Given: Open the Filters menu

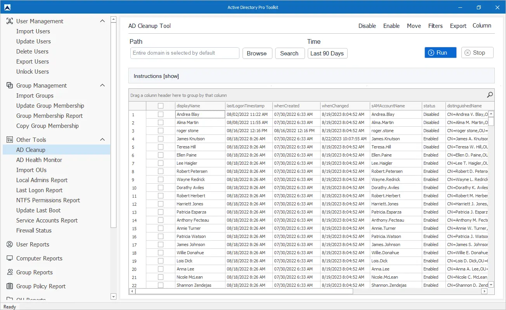Looking at the screenshot, I should (435, 26).
